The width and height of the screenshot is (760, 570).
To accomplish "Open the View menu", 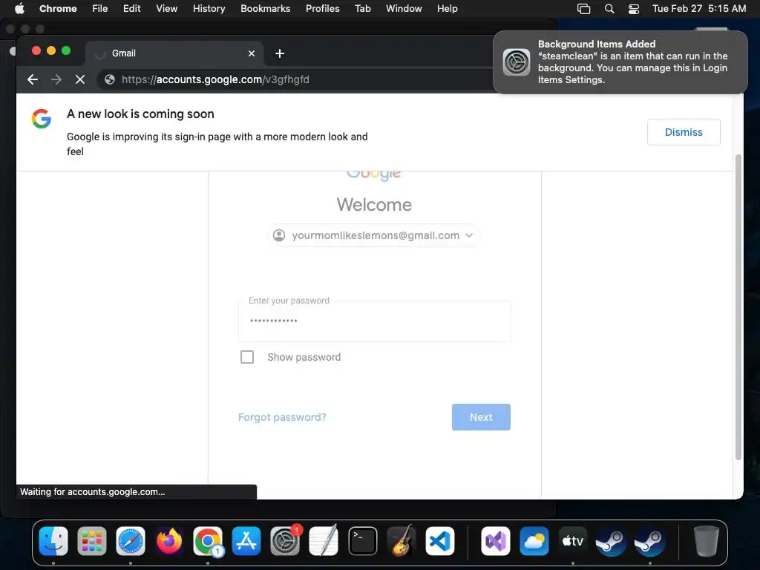I will [x=167, y=8].
